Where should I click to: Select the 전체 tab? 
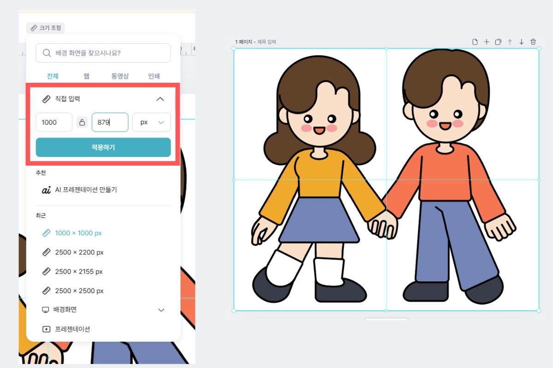coord(53,76)
